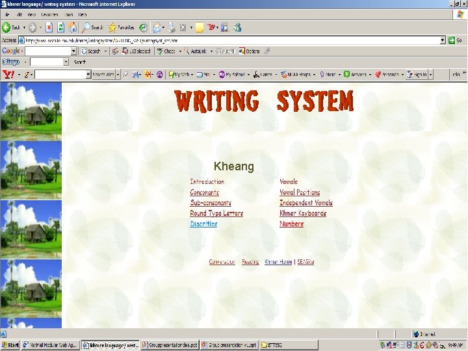
Task: Click the Google toolbar Options icon
Action: coord(242,51)
